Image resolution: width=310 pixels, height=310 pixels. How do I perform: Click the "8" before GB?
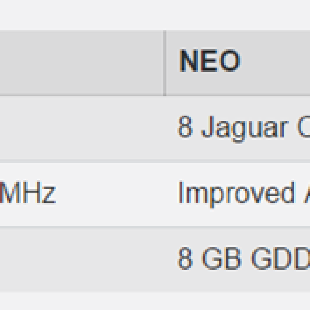point(185,259)
